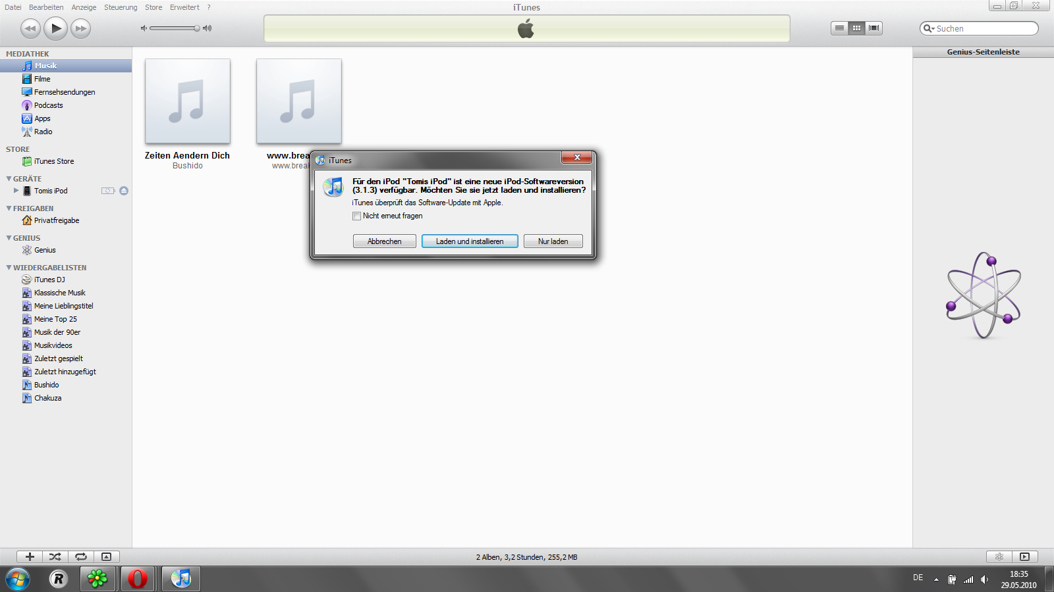Open the Windows Start menu

coord(18,579)
